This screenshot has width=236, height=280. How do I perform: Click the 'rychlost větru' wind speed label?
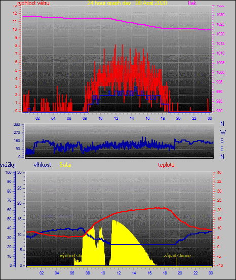[x=33, y=3]
